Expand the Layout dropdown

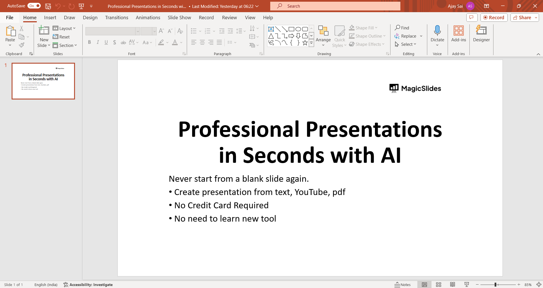coord(64,28)
